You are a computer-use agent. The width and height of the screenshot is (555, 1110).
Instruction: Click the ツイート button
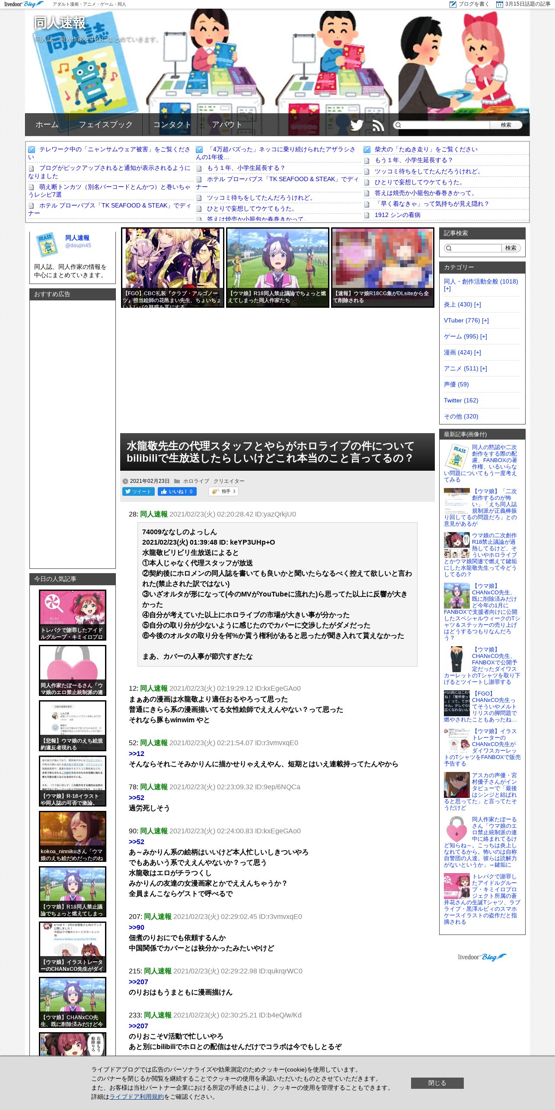(138, 491)
